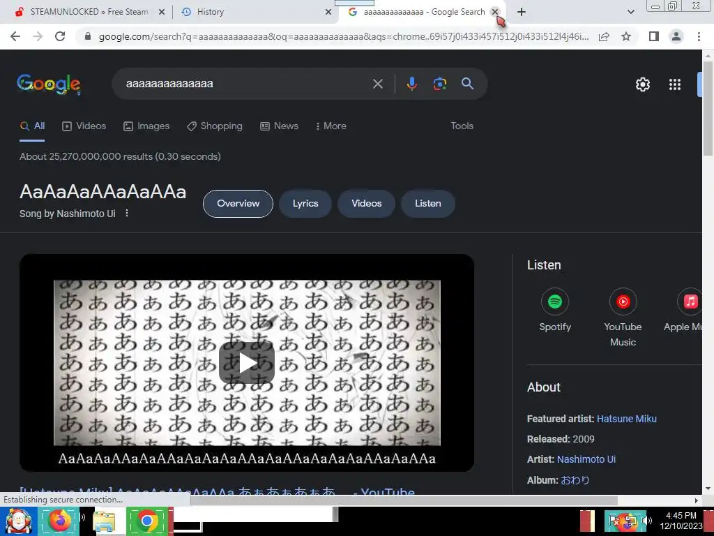714x536 pixels.
Task: Open a new tab with plus button
Action: coord(522,12)
